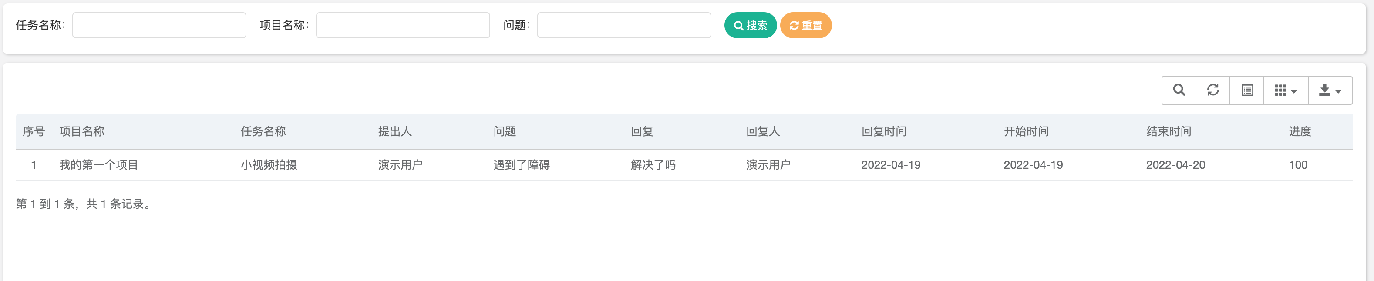Viewport: 1374px width, 281px height.
Task: Click the table search magnifier icon
Action: [x=1179, y=90]
